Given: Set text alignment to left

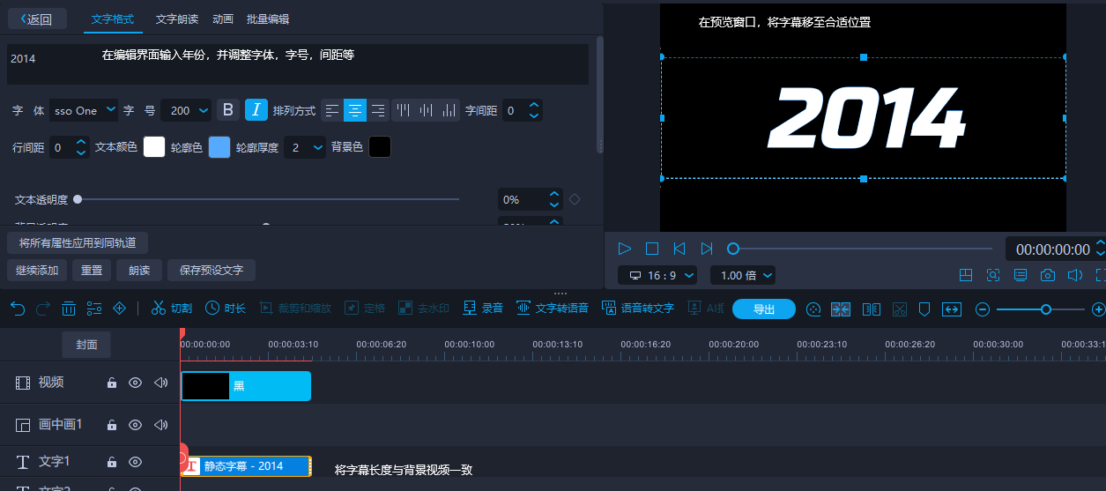Looking at the screenshot, I should [x=332, y=110].
